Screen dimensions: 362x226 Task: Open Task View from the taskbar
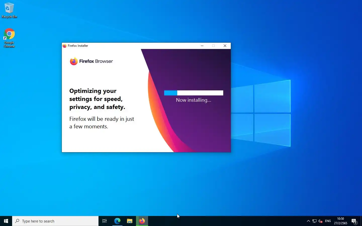(x=105, y=221)
